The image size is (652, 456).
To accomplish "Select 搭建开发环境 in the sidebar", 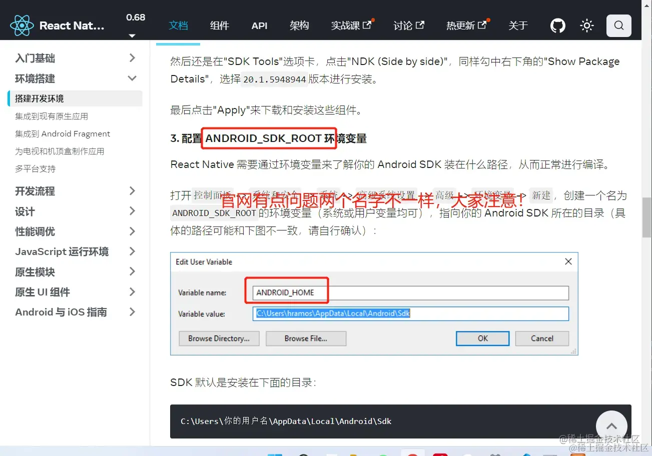I will [75, 98].
